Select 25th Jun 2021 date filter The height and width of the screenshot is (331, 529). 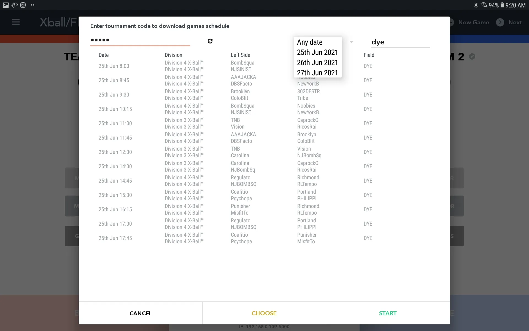(317, 52)
